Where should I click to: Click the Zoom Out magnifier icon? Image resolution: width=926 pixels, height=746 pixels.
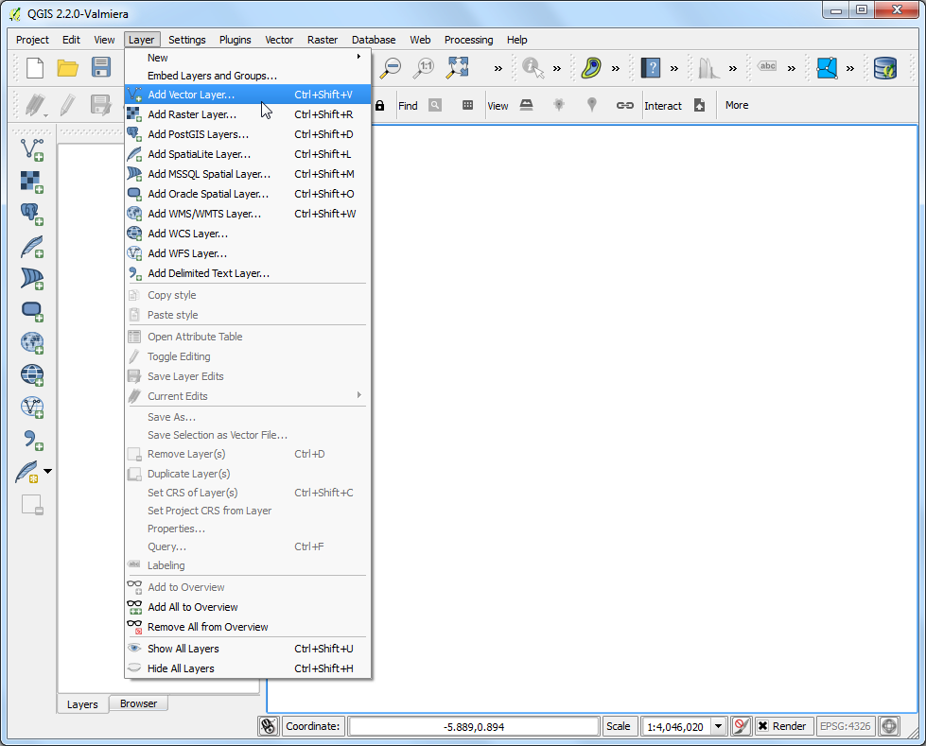click(391, 68)
